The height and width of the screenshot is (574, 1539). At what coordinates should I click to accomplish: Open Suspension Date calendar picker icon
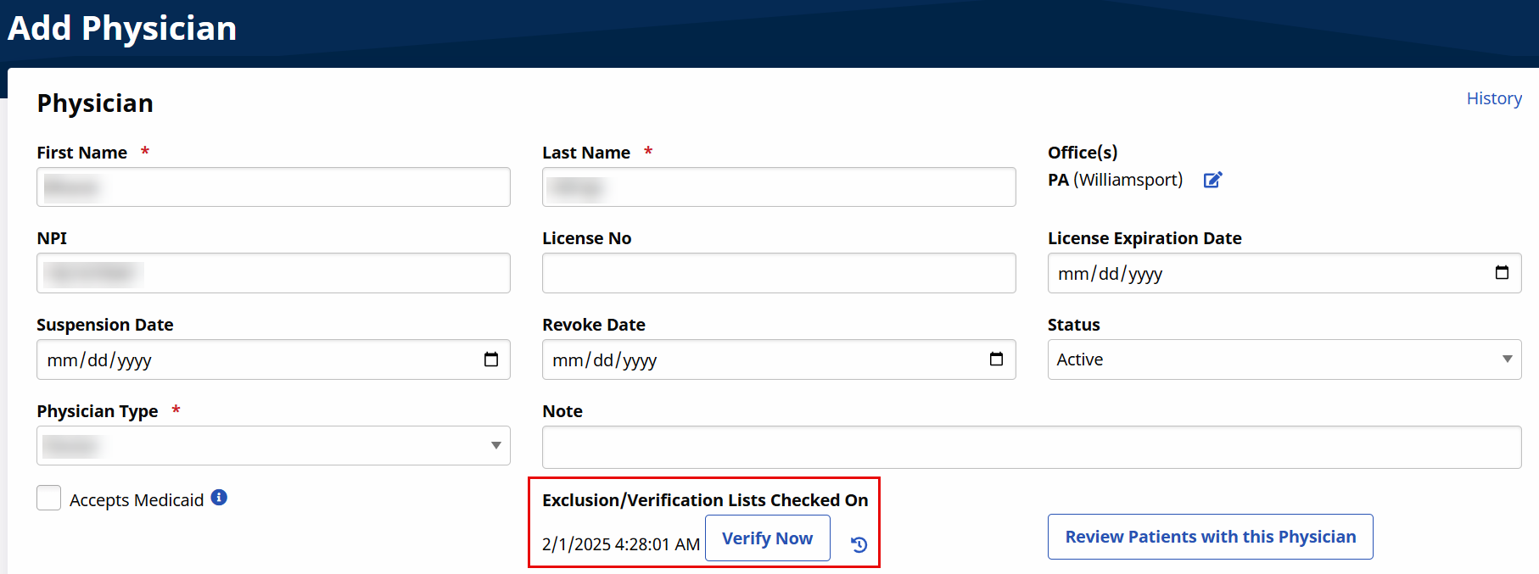[x=490, y=359]
